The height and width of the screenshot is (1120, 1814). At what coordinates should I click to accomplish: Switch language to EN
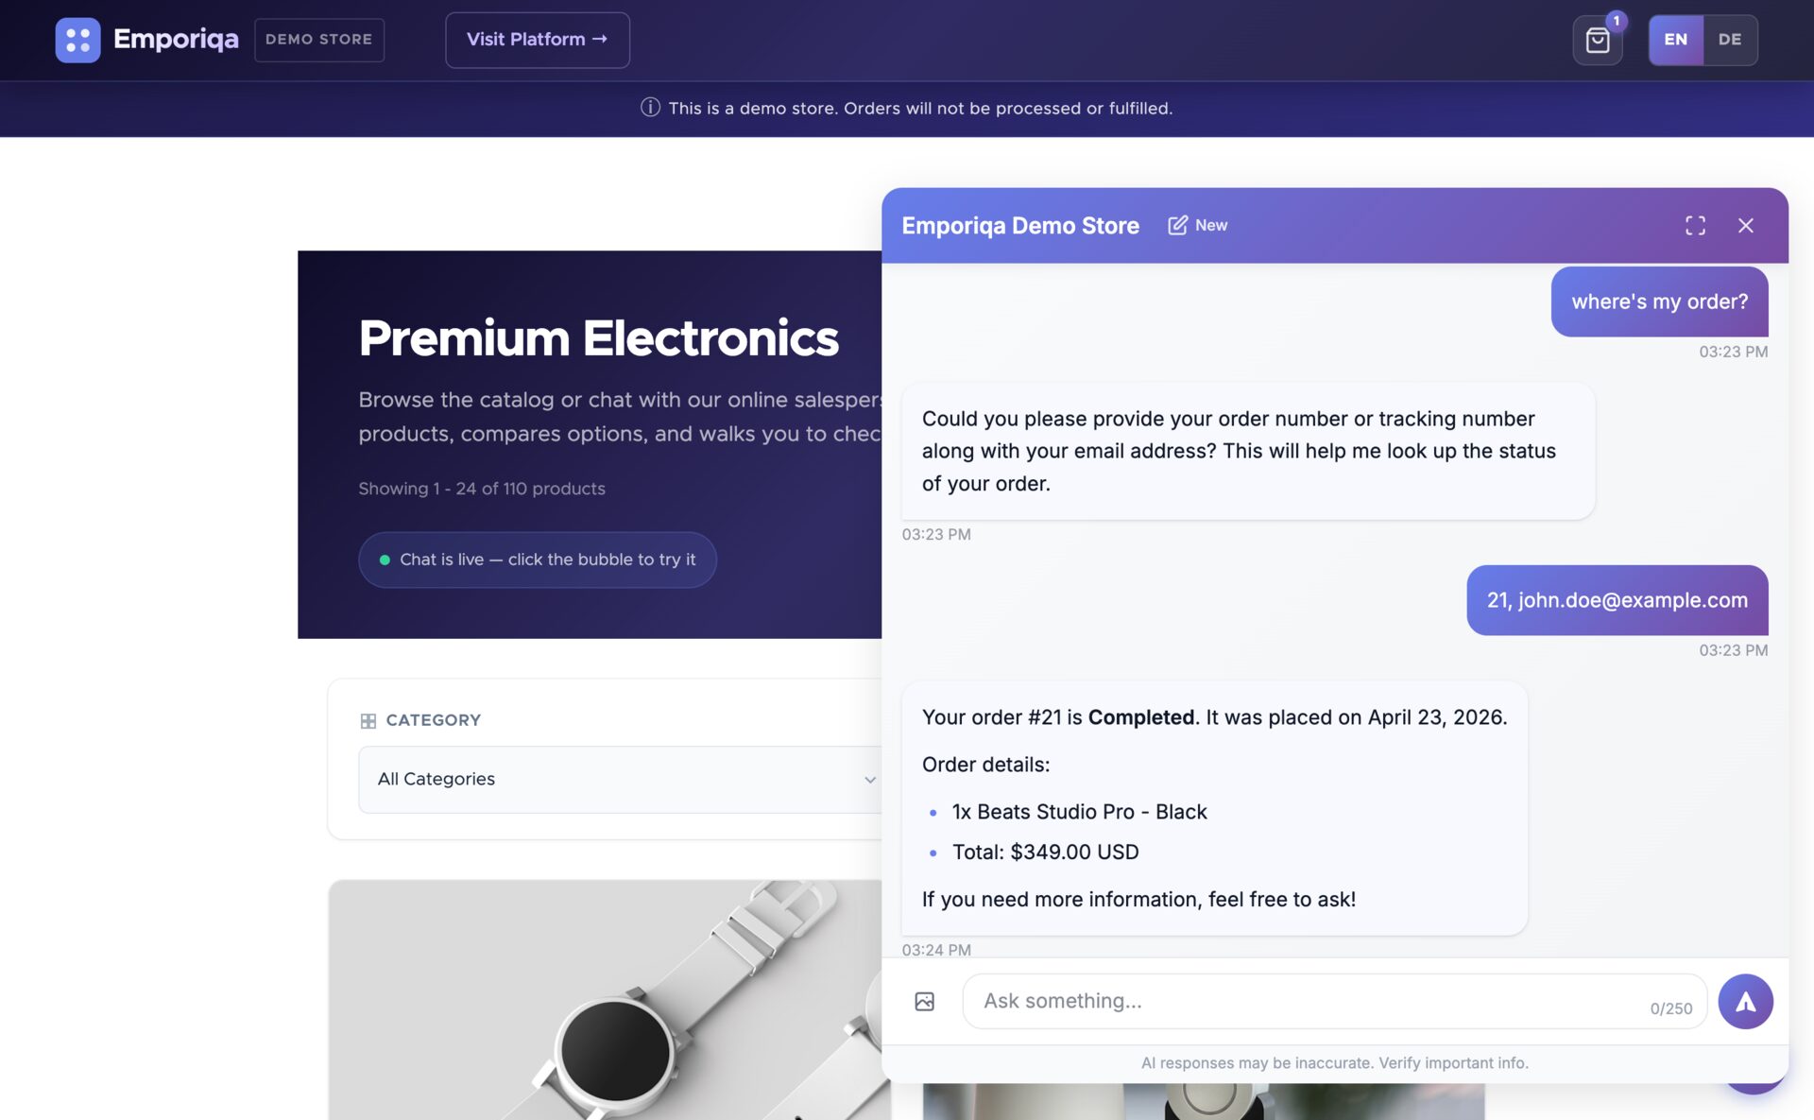(x=1675, y=40)
